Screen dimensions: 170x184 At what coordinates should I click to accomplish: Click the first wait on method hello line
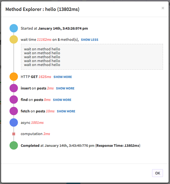coord(42,49)
